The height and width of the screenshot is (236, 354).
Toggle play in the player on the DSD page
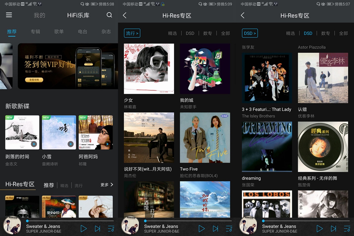pyautogui.click(x=319, y=229)
